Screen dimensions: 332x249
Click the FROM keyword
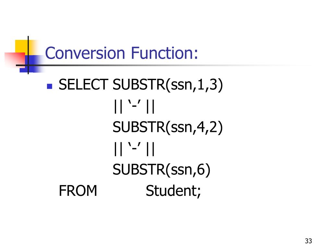tap(78, 191)
